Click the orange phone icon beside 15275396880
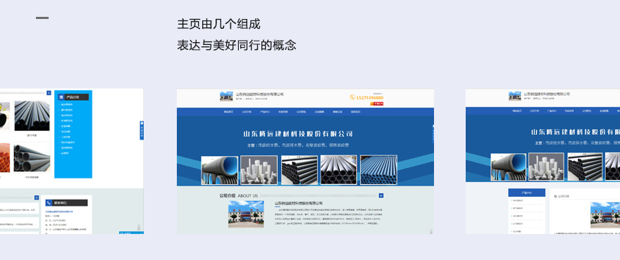The image size is (620, 260). (352, 97)
